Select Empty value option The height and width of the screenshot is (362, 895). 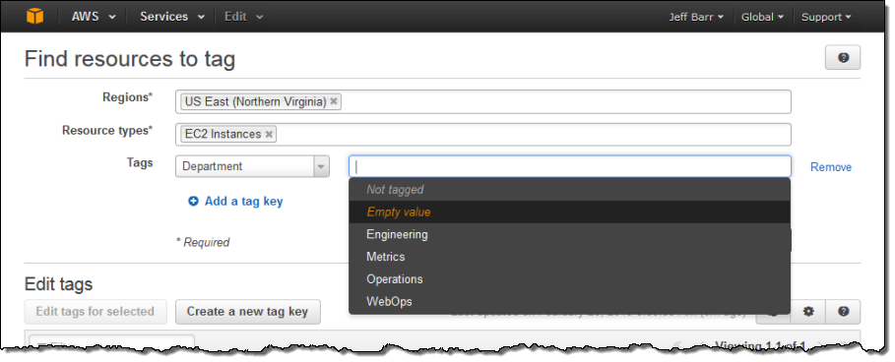[x=569, y=211]
